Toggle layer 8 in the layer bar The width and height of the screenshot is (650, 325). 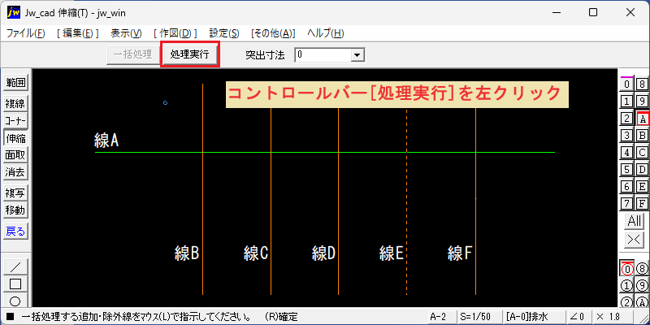(642, 84)
